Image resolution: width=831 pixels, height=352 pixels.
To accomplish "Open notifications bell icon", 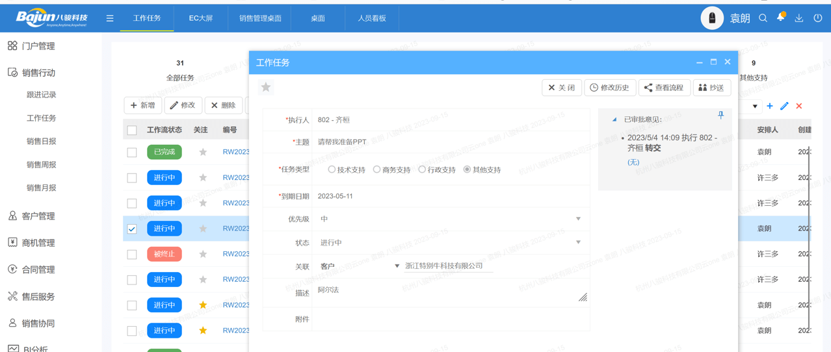I will [781, 18].
